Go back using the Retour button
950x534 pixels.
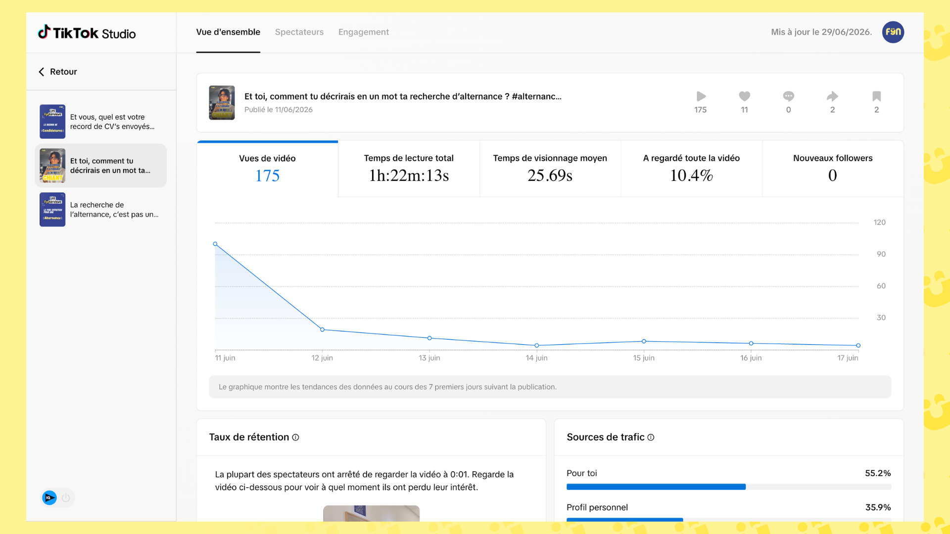(58, 72)
